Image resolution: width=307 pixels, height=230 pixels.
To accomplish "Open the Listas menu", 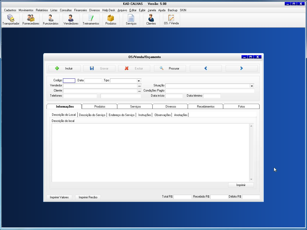I will (54, 10).
